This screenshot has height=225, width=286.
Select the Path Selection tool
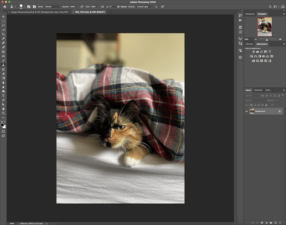(3, 104)
